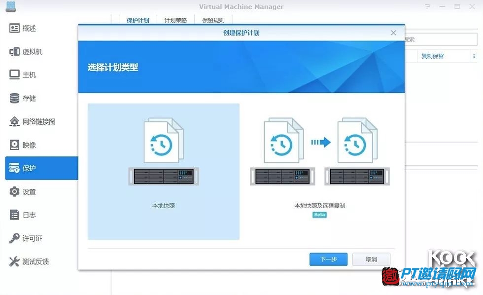This screenshot has width=483, height=295.
Task: Select the 设置 gear icon
Action: point(14,191)
